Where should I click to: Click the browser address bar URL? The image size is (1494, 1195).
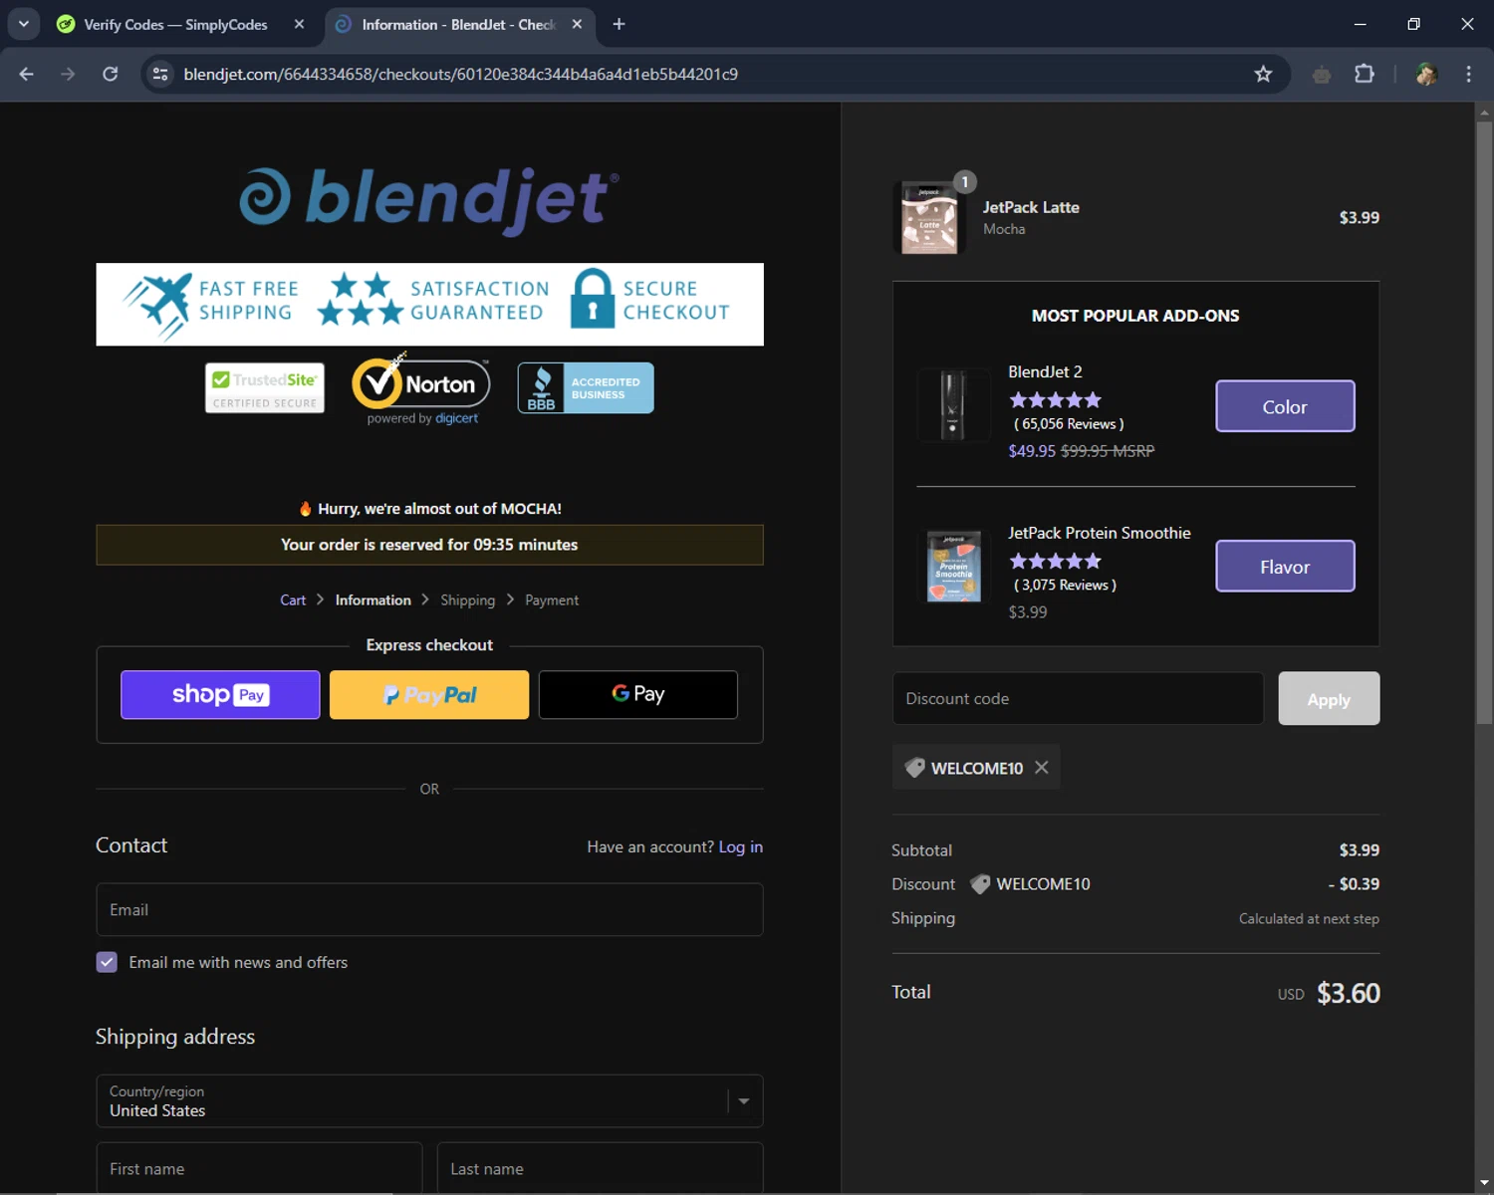(x=460, y=74)
